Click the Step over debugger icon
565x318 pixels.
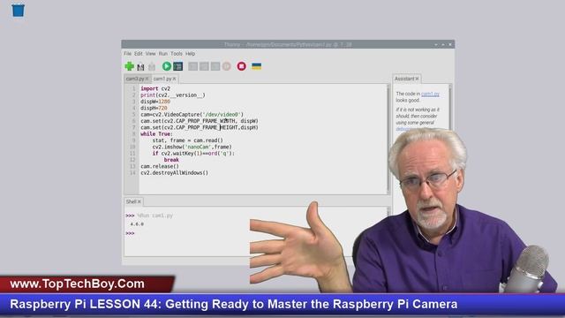click(x=193, y=66)
